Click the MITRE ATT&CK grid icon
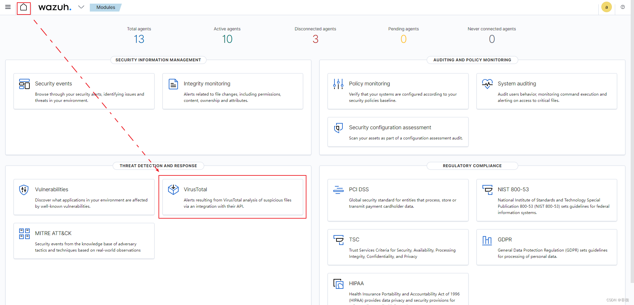This screenshot has height=305, width=634. [24, 233]
